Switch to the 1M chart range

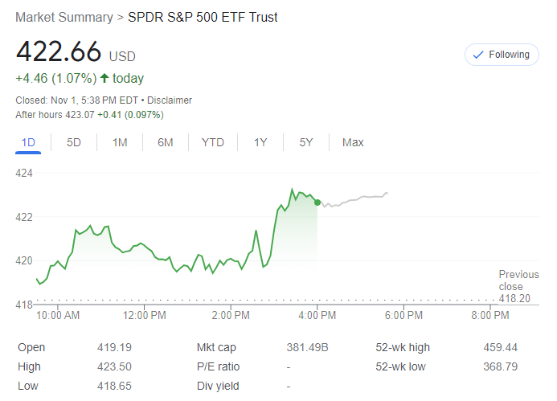120,142
